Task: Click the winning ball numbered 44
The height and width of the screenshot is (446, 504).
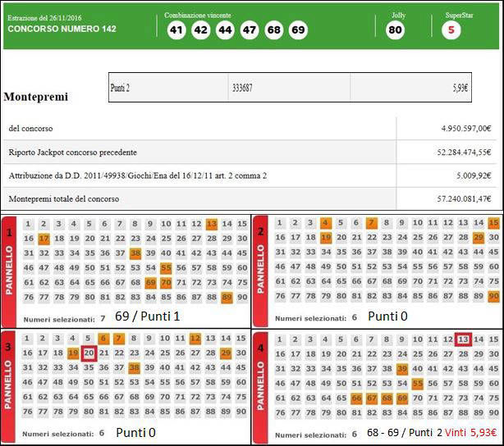Action: (x=225, y=30)
